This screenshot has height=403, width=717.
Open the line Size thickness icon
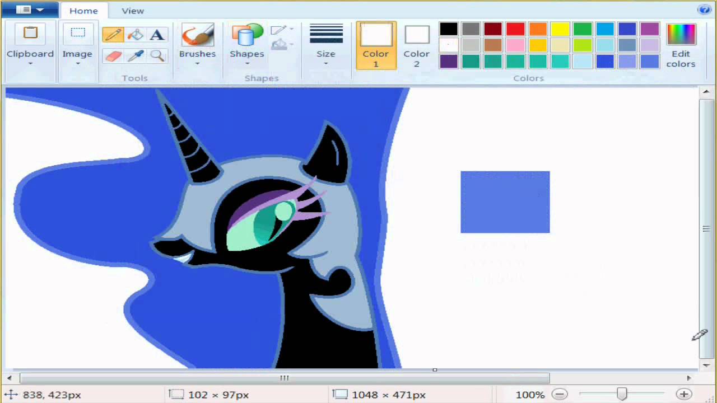(x=326, y=34)
